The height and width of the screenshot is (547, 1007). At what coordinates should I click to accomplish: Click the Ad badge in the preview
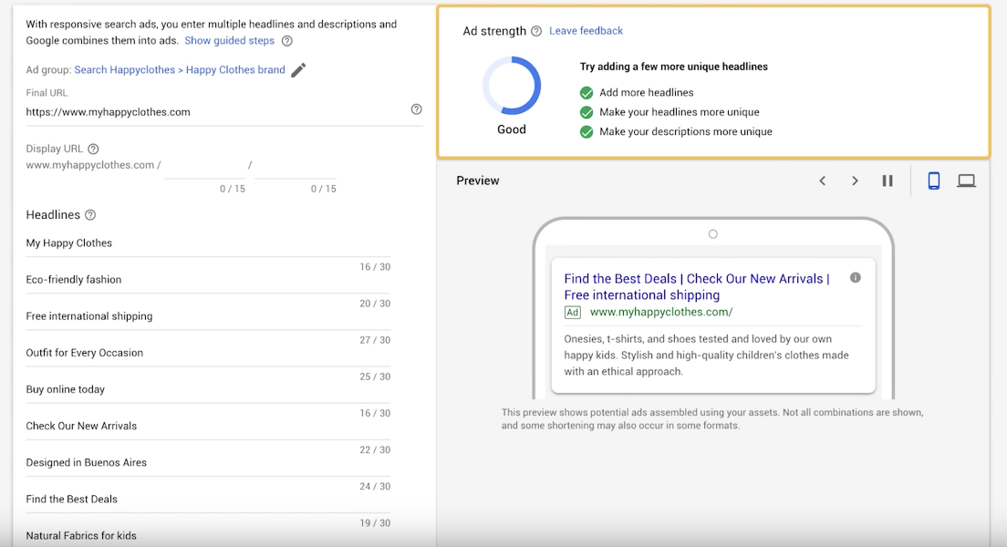tap(572, 313)
